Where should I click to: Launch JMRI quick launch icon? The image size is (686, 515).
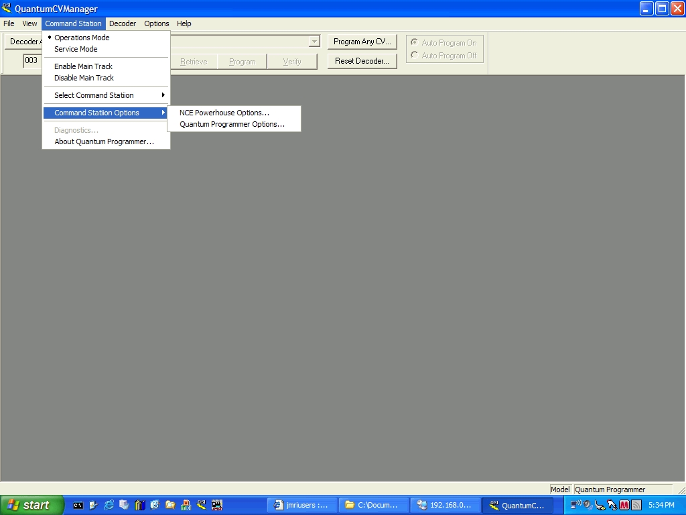pyautogui.click(x=217, y=506)
